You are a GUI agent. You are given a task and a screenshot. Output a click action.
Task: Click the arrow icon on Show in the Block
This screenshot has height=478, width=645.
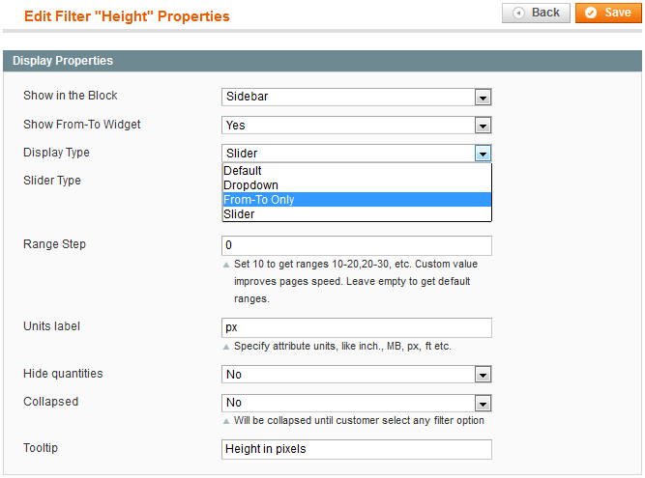click(x=484, y=98)
